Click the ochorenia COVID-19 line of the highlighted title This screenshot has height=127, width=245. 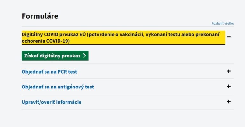pyautogui.click(x=45, y=41)
